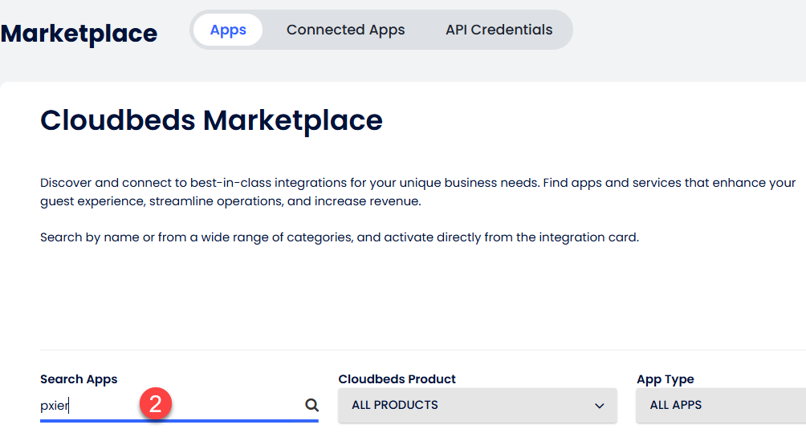This screenshot has height=437, width=806.
Task: Click the typed text 'pxier' in search
Action: point(55,406)
